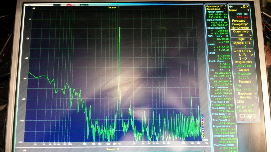
Task: Click the pink indicator next to СПМ
Action: pyautogui.click(x=256, y=101)
